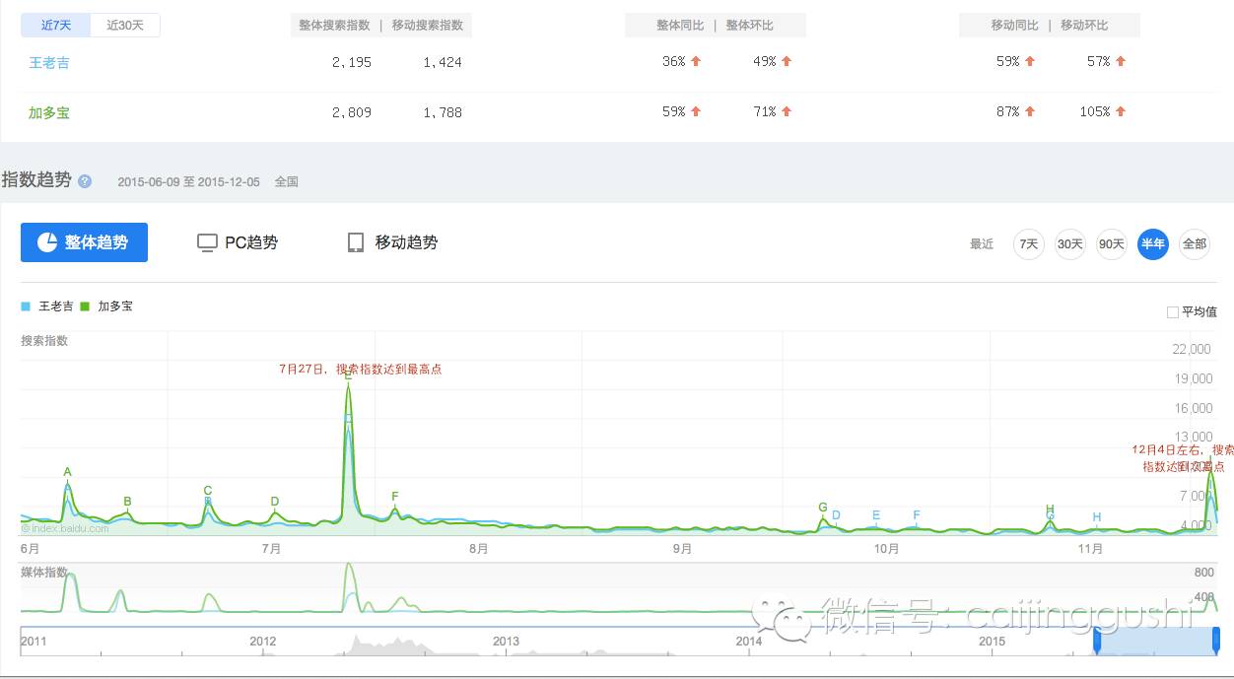
Task: Enable the 平均值 checkbox
Action: point(1173,312)
